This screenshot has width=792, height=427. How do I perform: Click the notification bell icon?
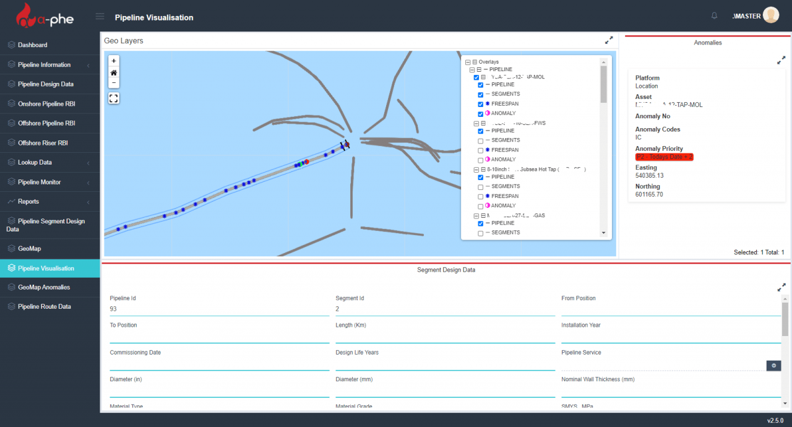[x=714, y=15]
